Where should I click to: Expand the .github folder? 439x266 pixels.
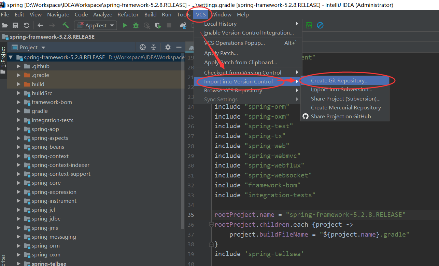pyautogui.click(x=19, y=66)
